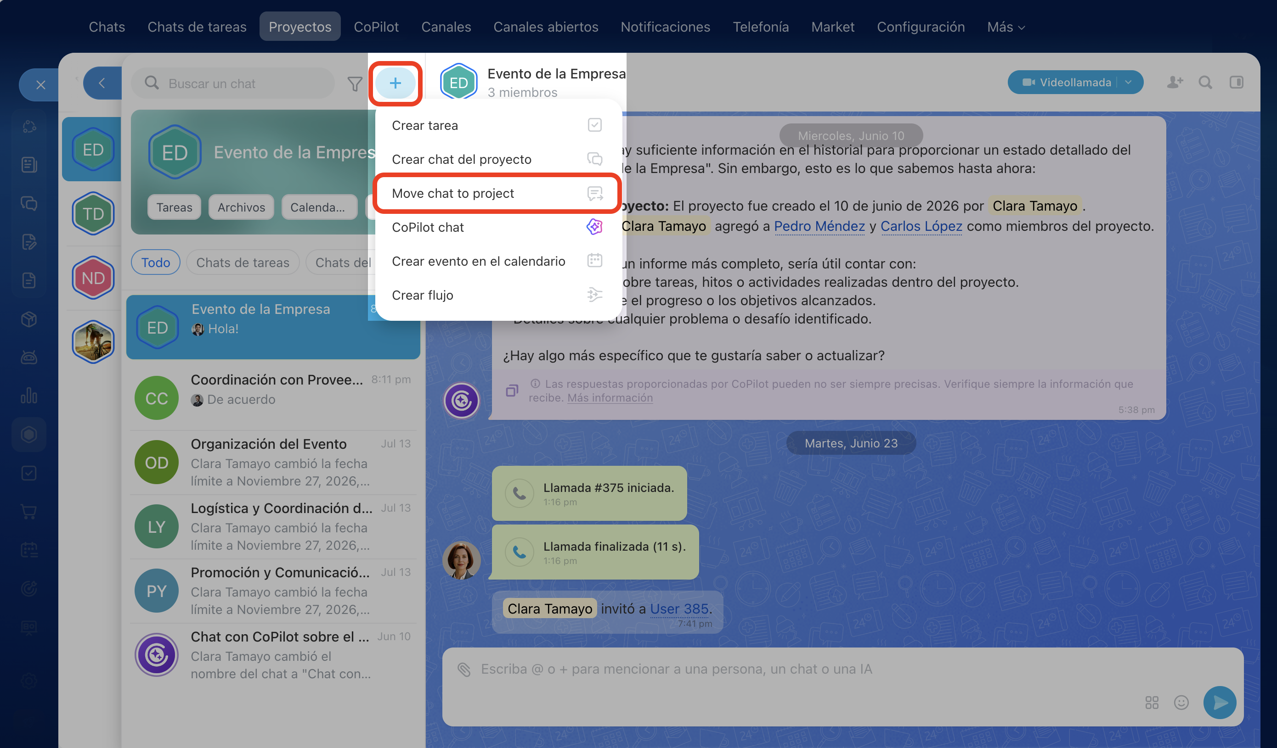Copy the CoPilot response
The width and height of the screenshot is (1277, 748).
tap(512, 390)
